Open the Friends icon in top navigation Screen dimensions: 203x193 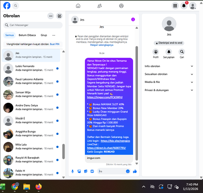pos(99,6)
